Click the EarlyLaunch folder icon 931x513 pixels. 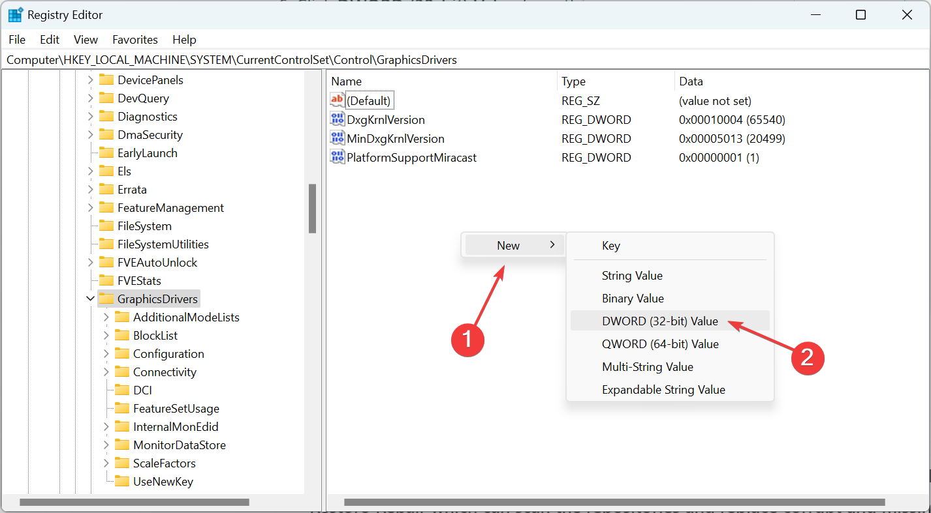pos(106,153)
